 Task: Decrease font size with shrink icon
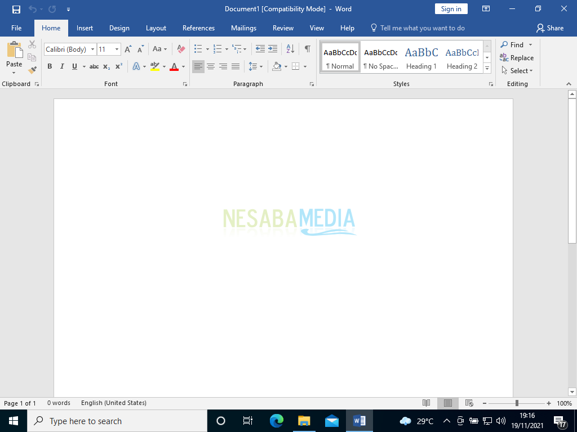(140, 49)
